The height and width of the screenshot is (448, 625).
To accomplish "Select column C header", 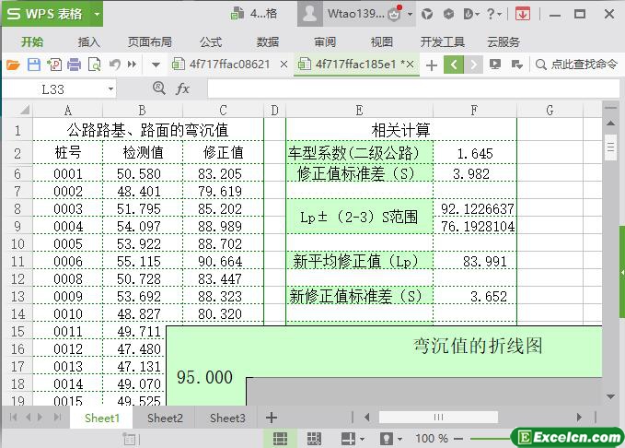I will [x=223, y=111].
